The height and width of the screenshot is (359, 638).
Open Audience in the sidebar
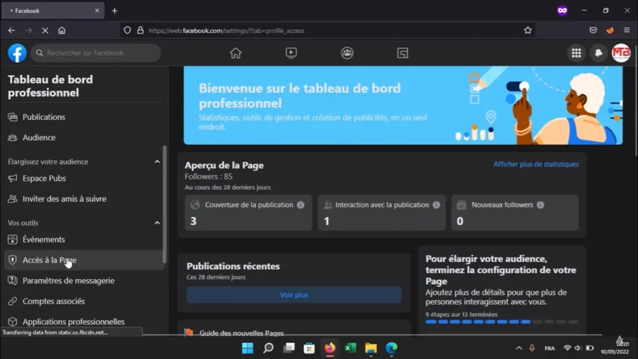pyautogui.click(x=83, y=138)
